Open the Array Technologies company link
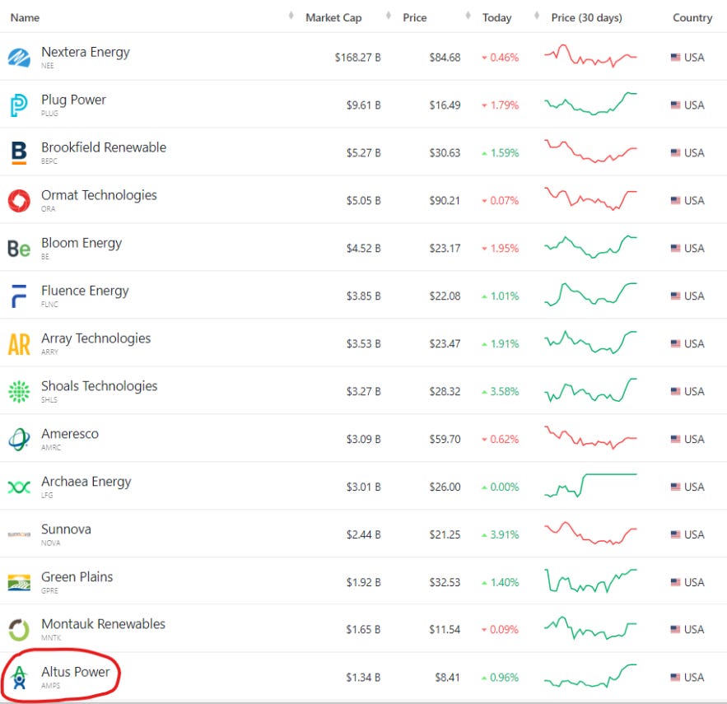Image resolution: width=727 pixels, height=704 pixels. [96, 338]
